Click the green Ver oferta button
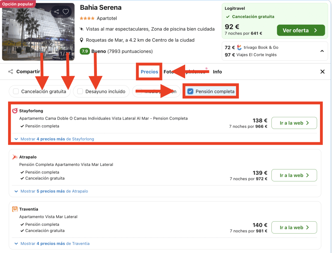 point(301,30)
